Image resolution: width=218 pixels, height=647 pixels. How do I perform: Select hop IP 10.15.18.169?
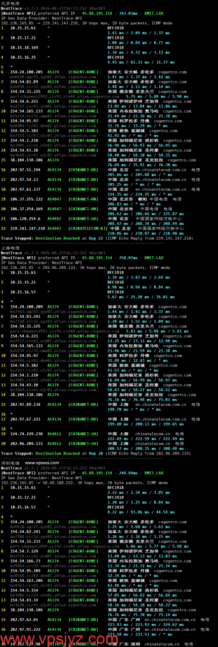(x=24, y=48)
